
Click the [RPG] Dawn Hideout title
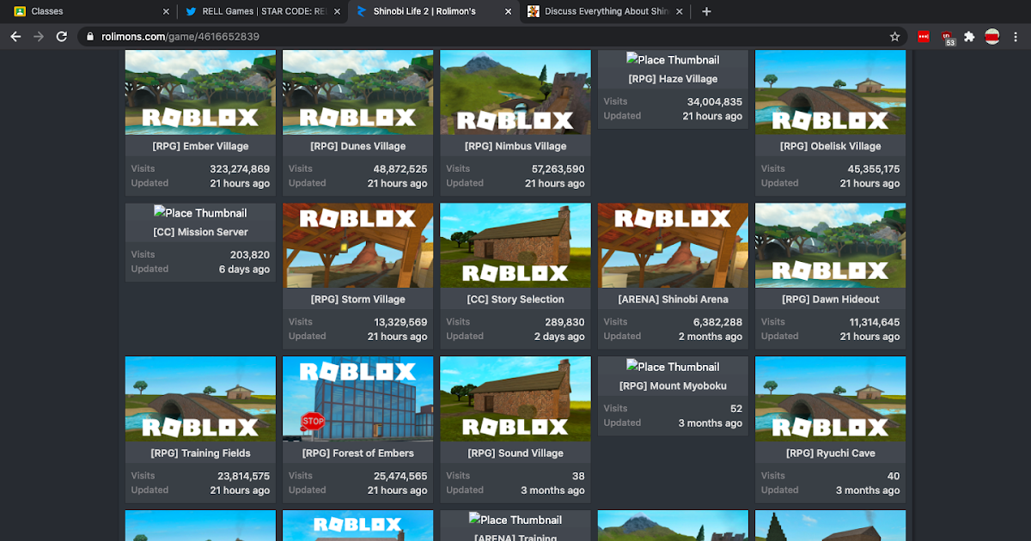click(830, 300)
